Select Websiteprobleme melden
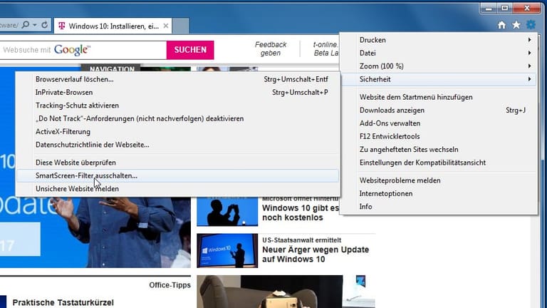Viewport: 547px width, 308px height. tap(439, 180)
